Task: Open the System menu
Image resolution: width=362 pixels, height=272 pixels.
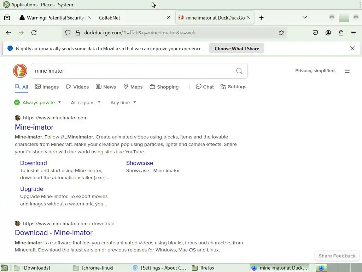Action: (x=65, y=5)
